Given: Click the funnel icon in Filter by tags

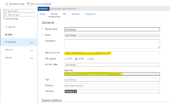Looking at the screenshot, I should coord(5,15).
